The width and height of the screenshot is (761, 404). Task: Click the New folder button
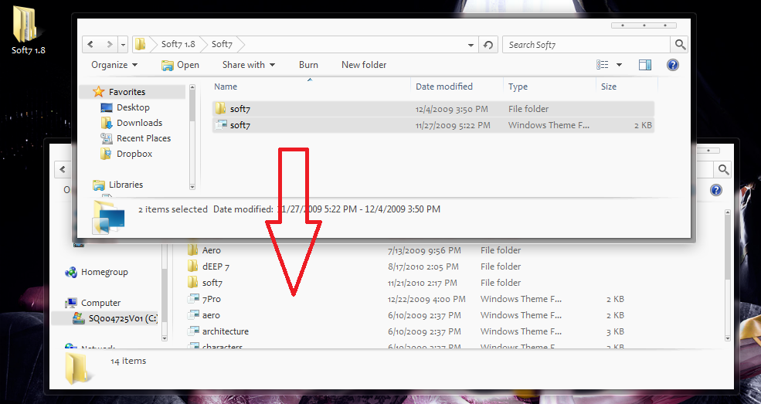(364, 65)
